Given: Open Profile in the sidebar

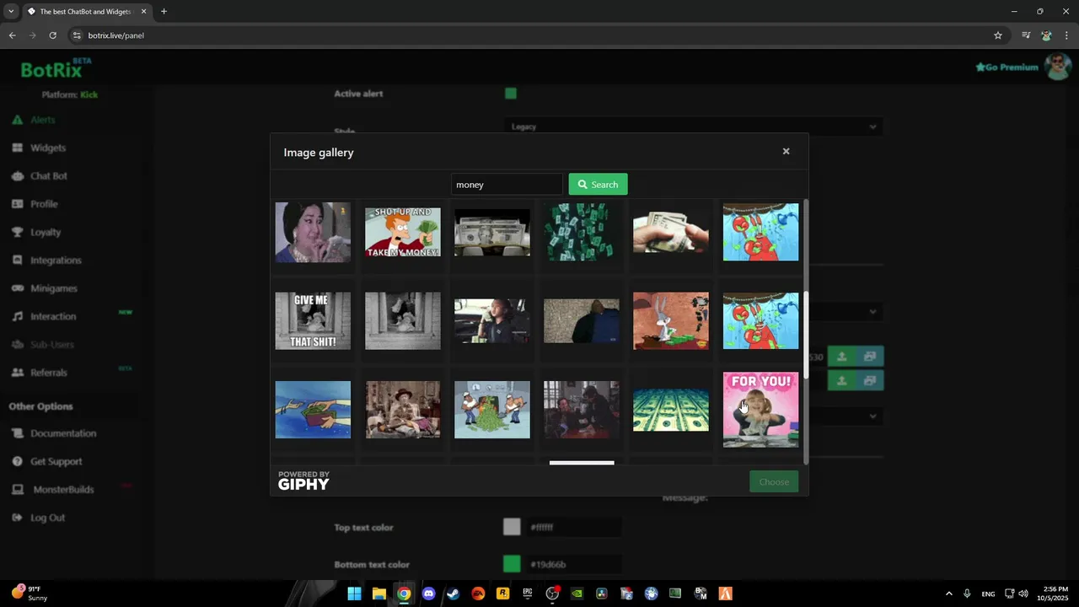Looking at the screenshot, I should [x=44, y=204].
